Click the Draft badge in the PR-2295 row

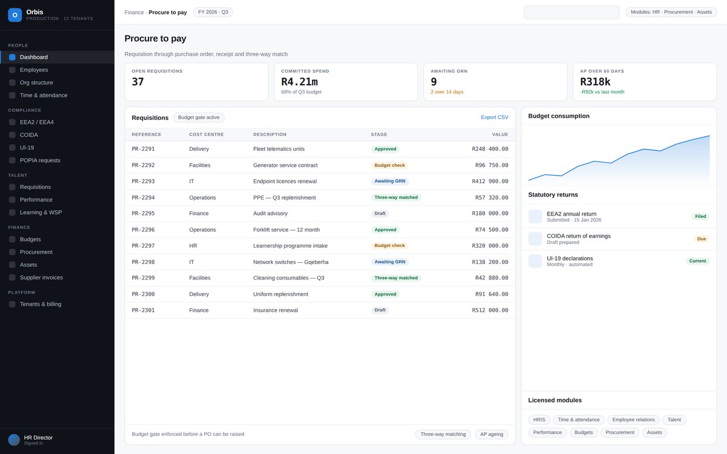[x=380, y=214]
